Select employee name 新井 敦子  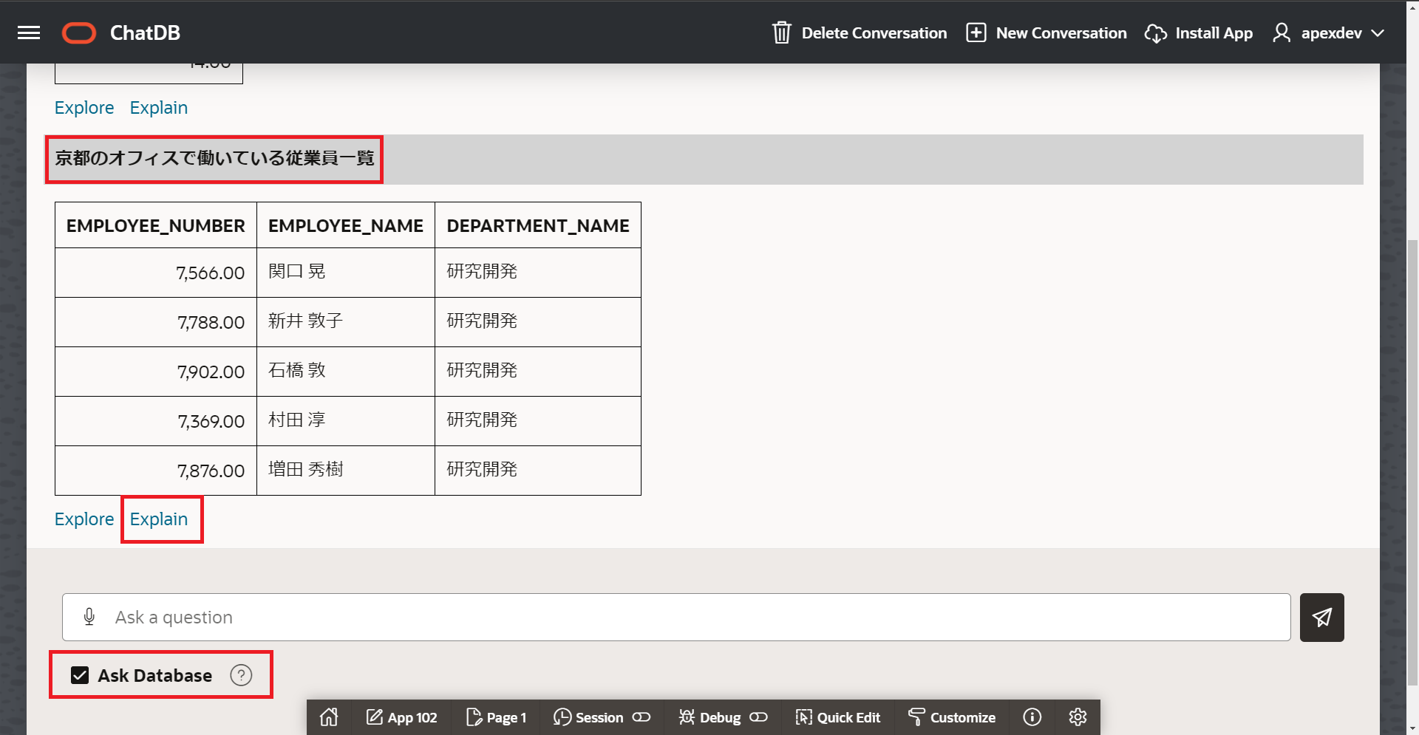305,321
